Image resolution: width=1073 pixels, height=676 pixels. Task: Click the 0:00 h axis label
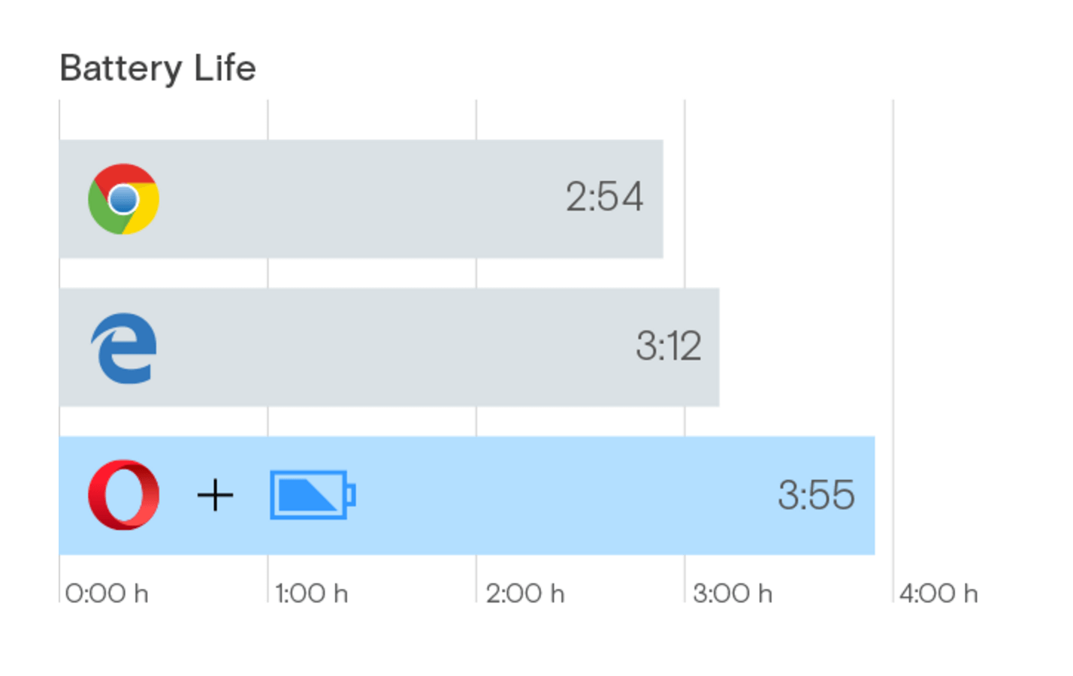point(107,593)
